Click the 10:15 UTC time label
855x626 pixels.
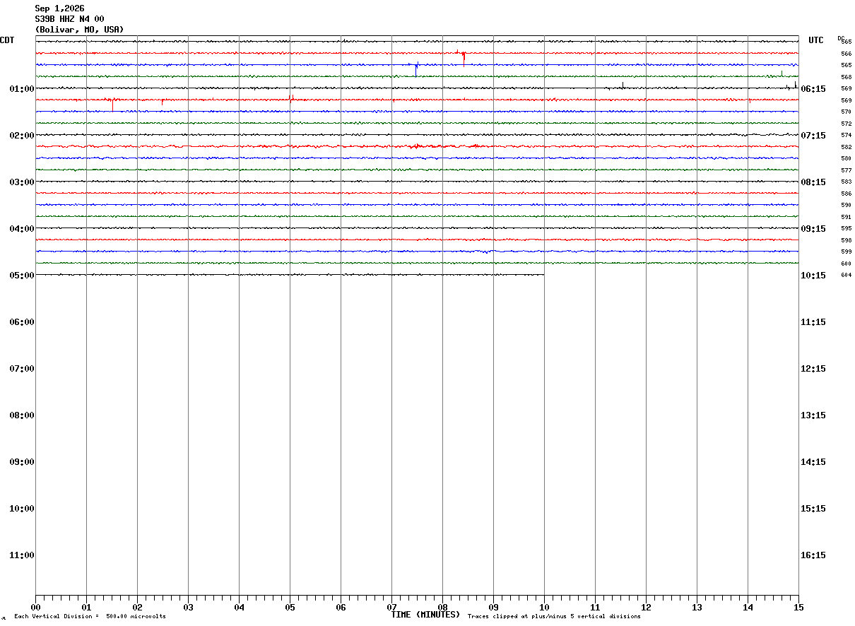click(x=813, y=276)
